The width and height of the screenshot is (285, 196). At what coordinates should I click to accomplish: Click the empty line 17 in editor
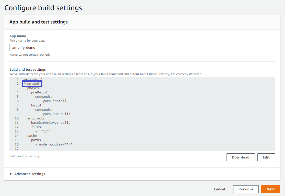click(77, 149)
